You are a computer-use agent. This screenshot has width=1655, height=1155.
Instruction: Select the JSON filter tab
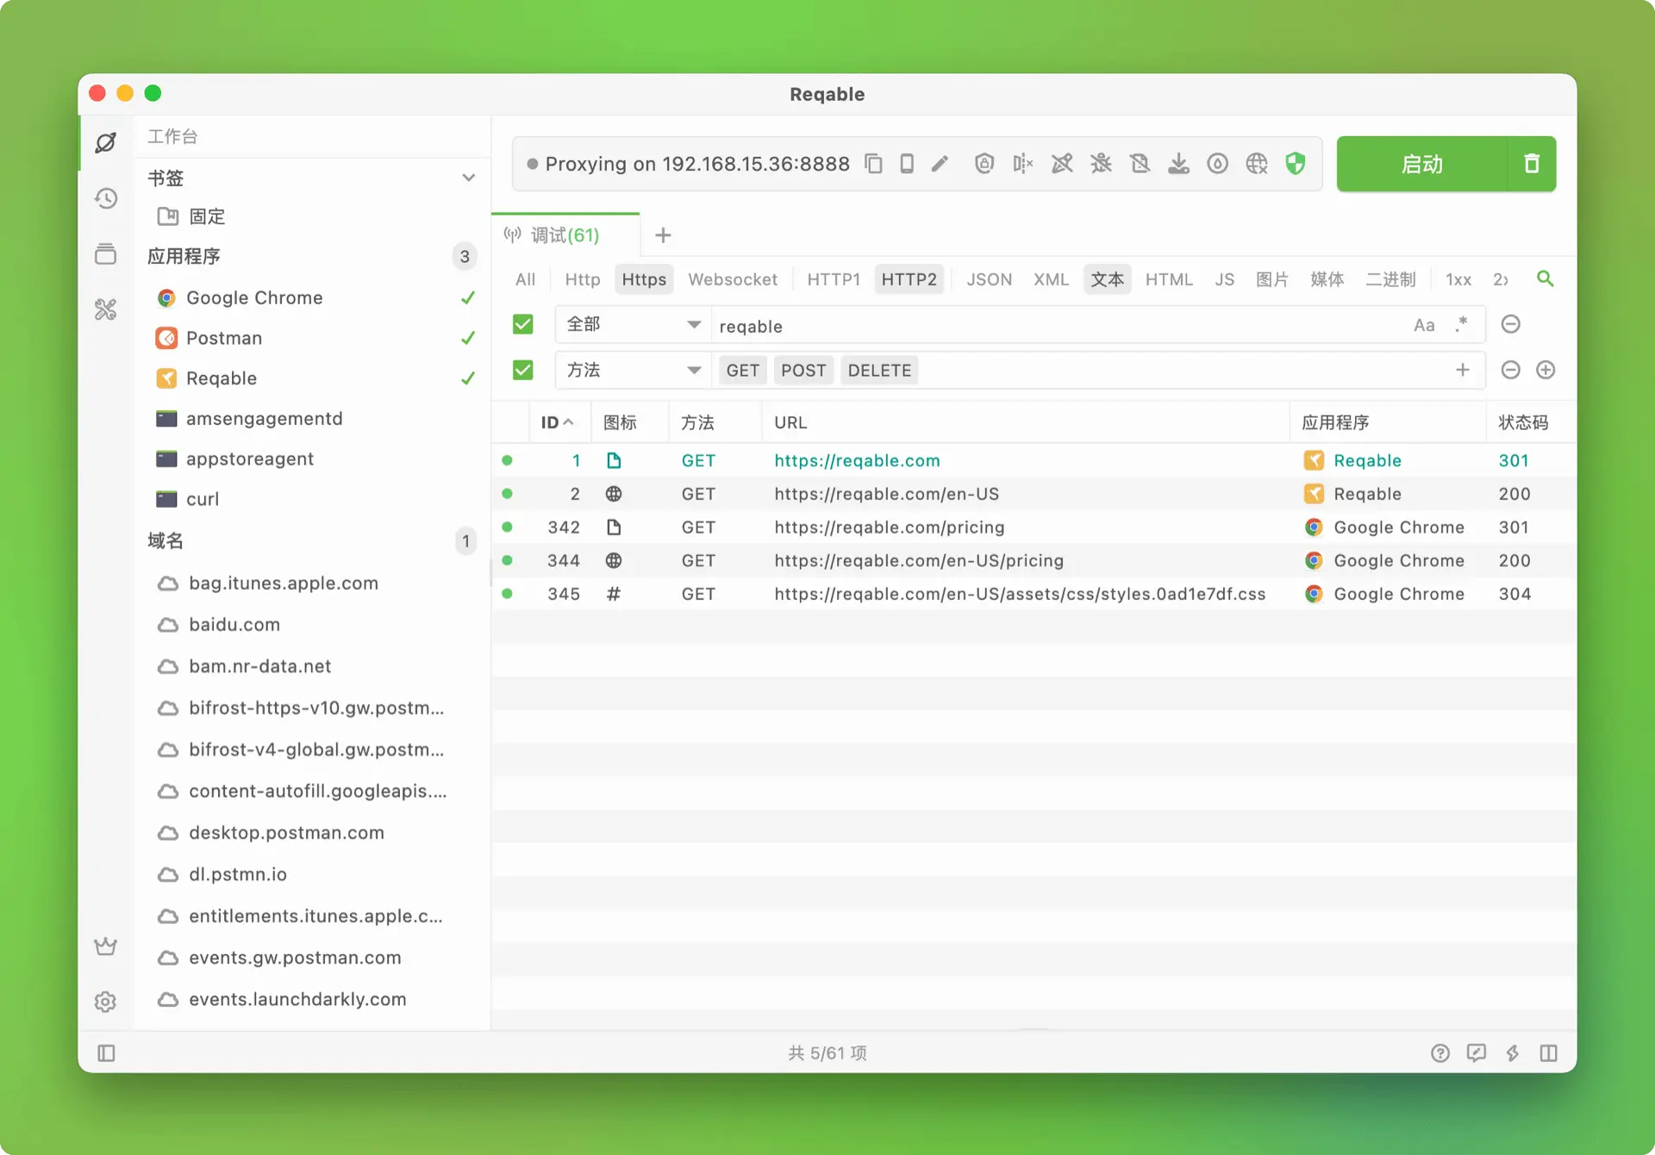pyautogui.click(x=990, y=279)
